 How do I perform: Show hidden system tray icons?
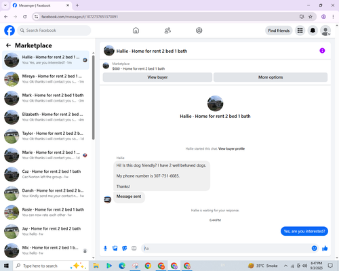(285, 266)
